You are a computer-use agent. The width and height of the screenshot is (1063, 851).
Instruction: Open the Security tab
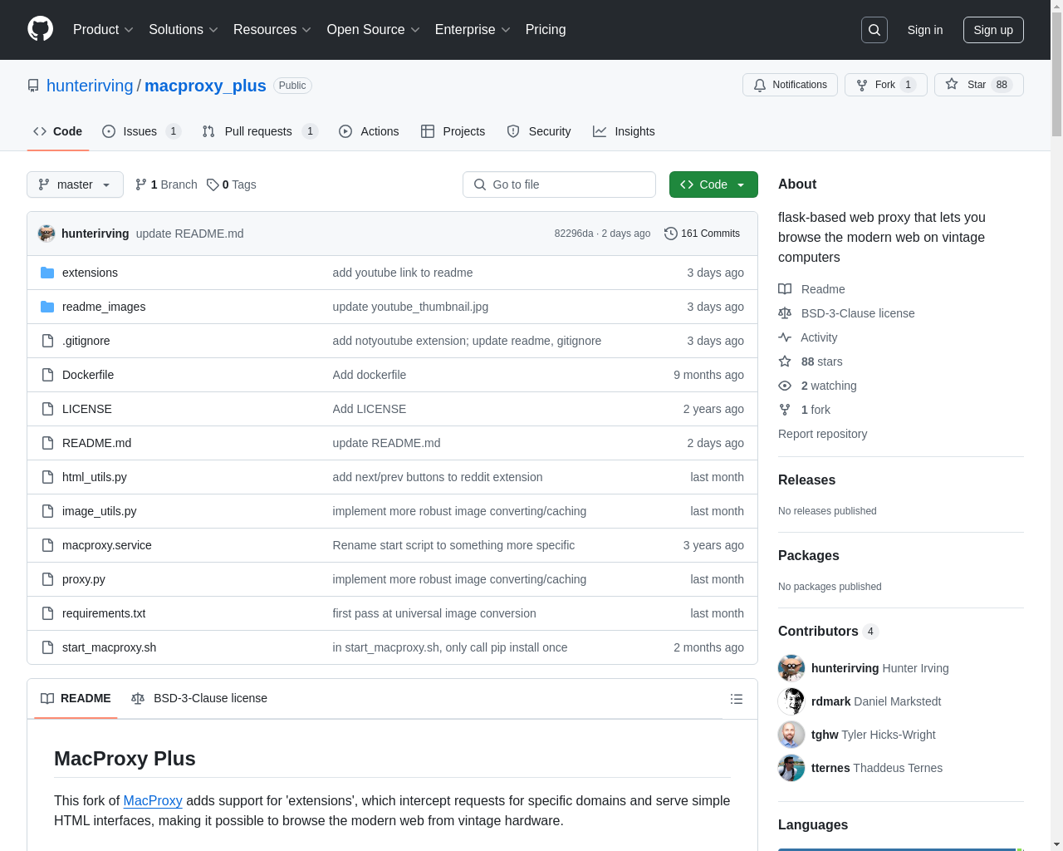[539, 131]
